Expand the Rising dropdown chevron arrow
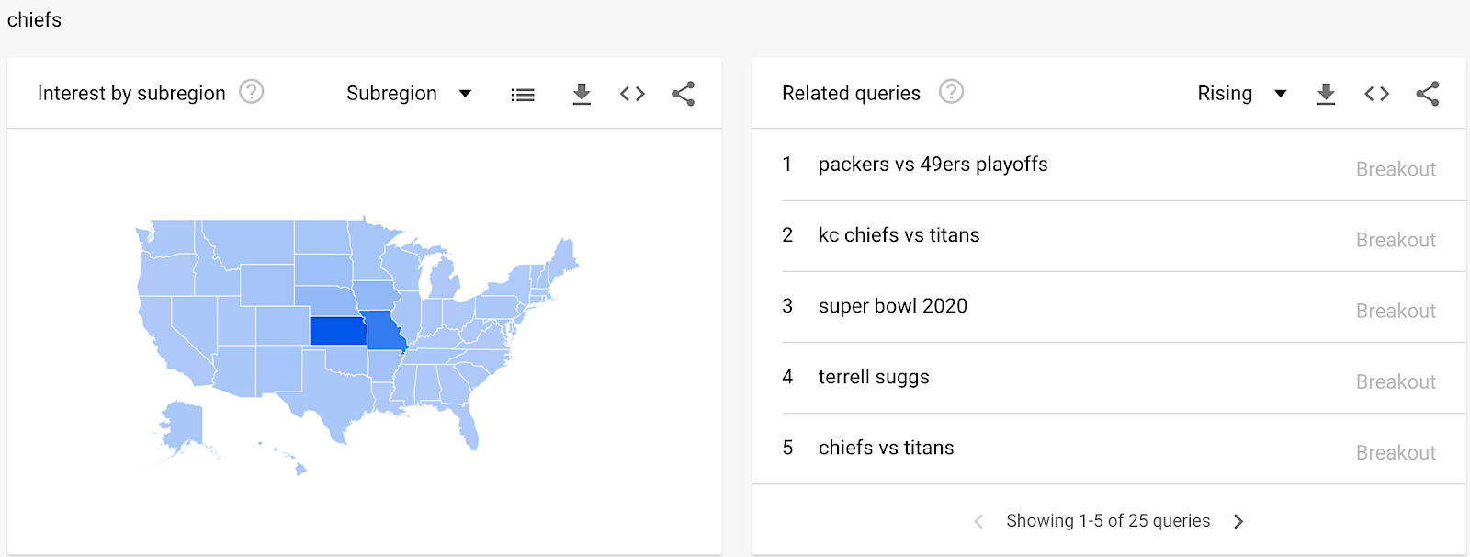The height and width of the screenshot is (557, 1470). point(1281,93)
